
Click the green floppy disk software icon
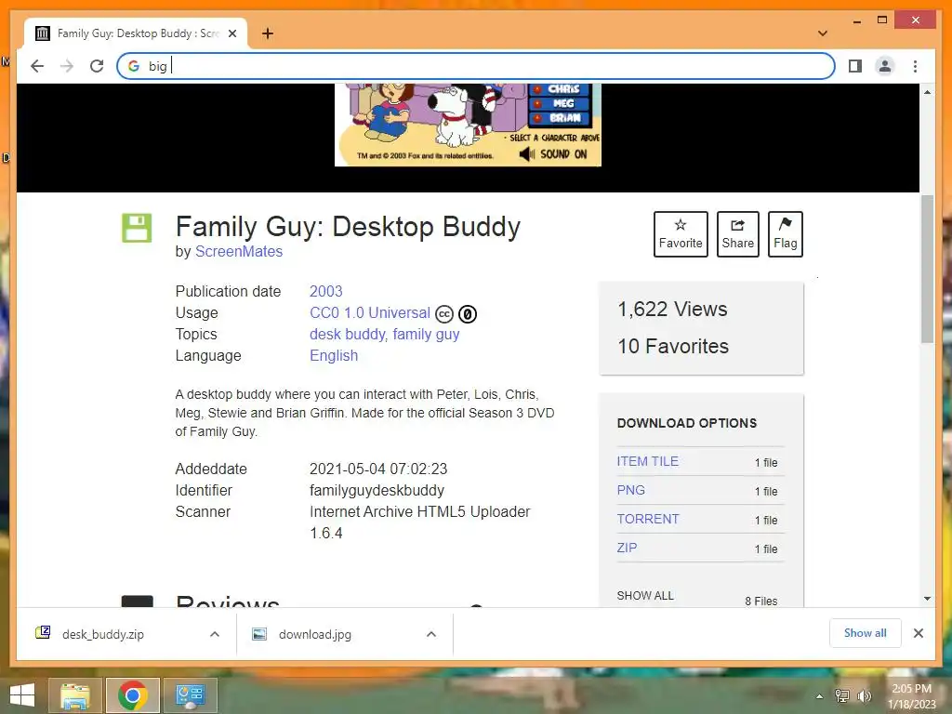(x=137, y=229)
